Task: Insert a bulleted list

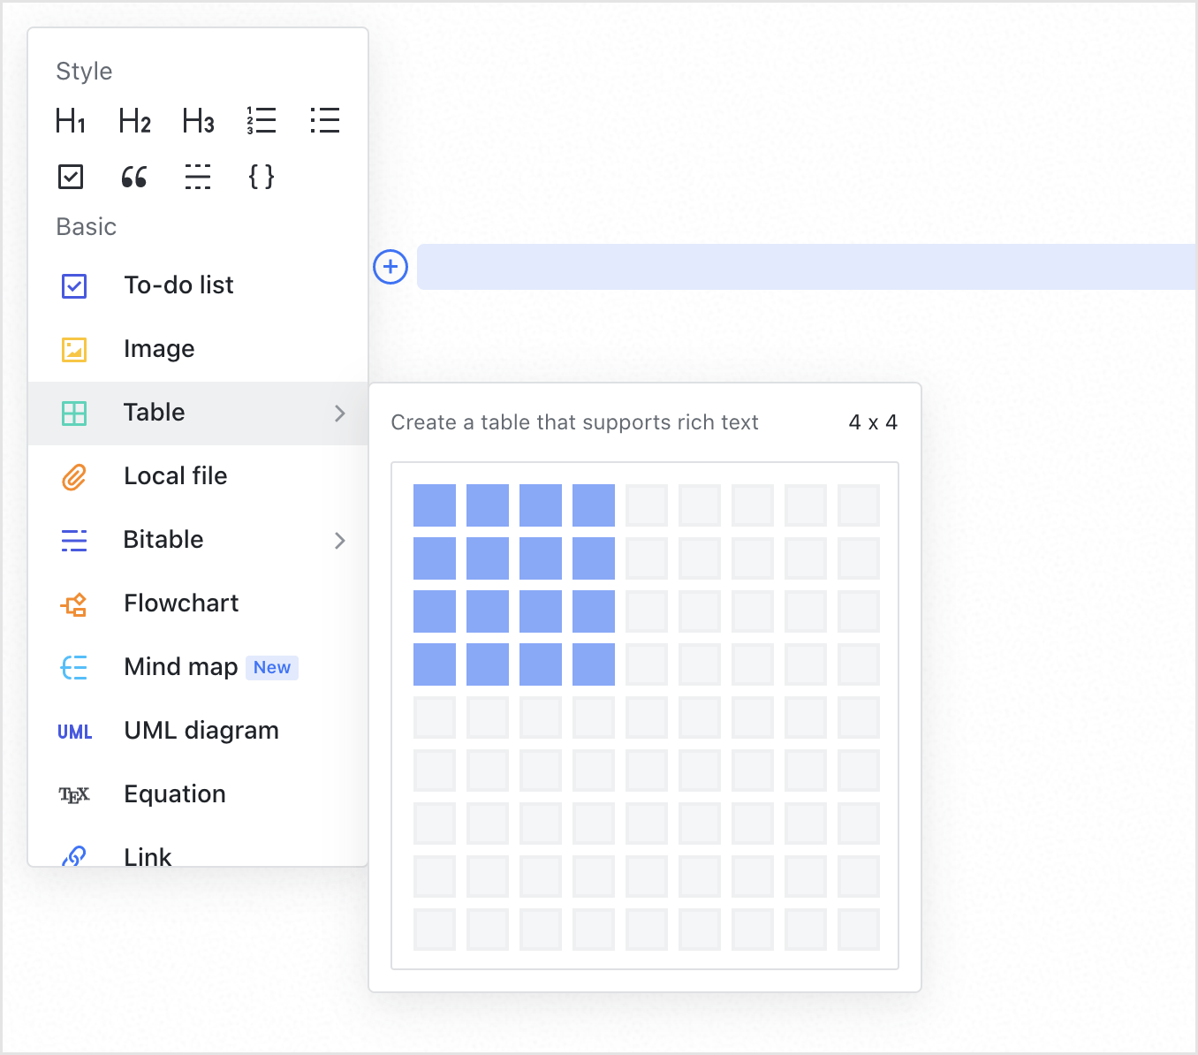Action: point(324,120)
